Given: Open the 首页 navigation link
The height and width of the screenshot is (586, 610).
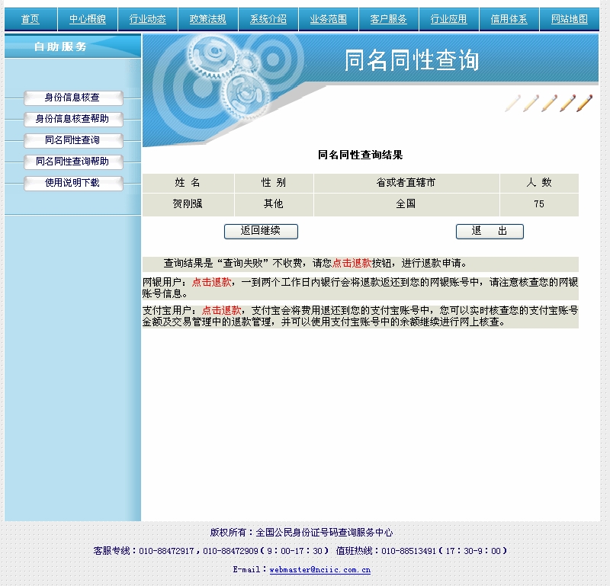Looking at the screenshot, I should [30, 18].
